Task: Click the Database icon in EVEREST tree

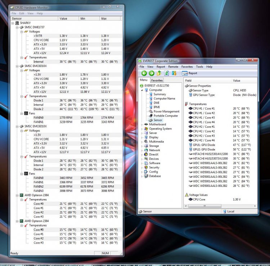Action: pos(146,176)
